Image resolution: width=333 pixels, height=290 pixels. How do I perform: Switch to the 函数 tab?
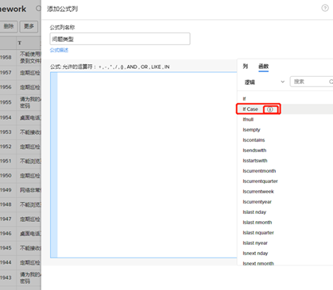click(263, 67)
